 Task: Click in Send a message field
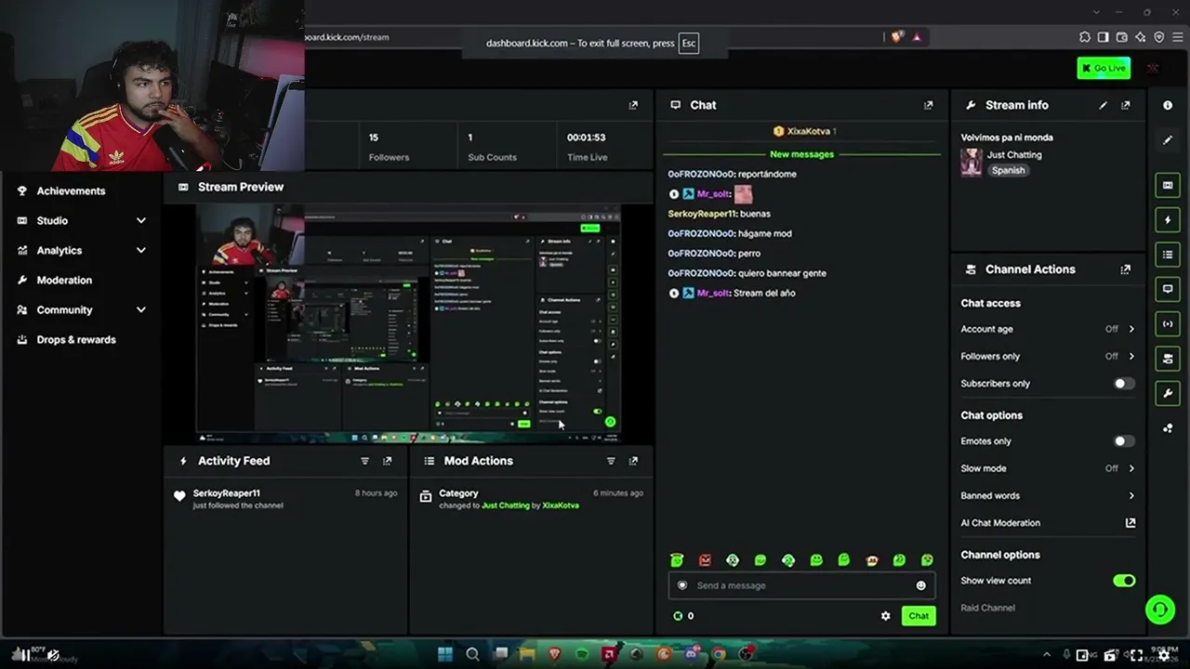(x=801, y=585)
